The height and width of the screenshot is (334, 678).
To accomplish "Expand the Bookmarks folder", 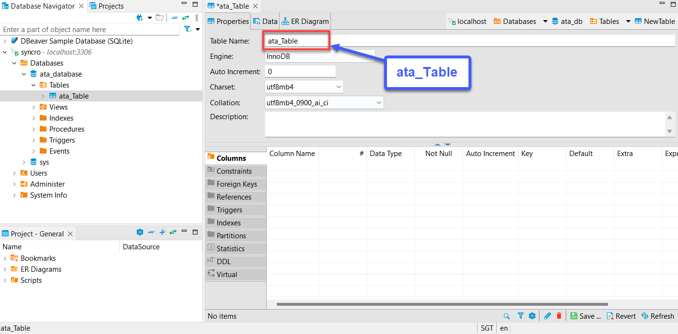I will tap(5, 258).
